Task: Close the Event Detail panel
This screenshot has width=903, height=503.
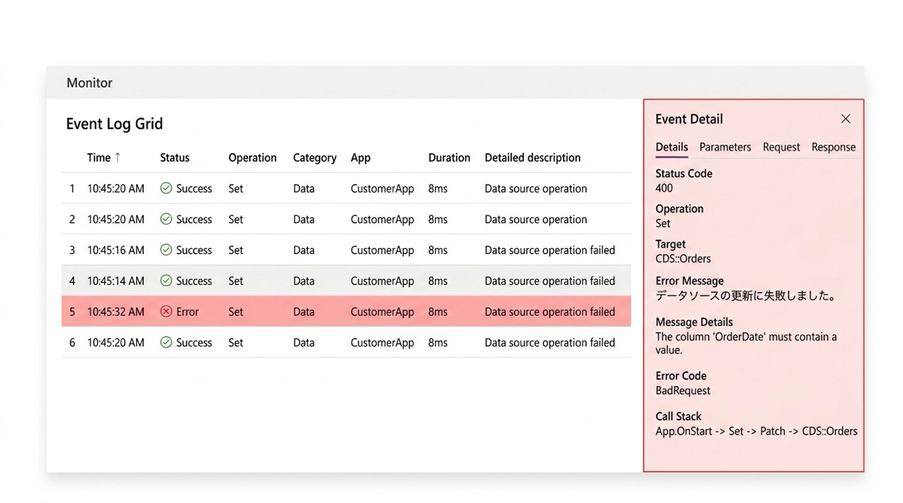Action: (846, 119)
